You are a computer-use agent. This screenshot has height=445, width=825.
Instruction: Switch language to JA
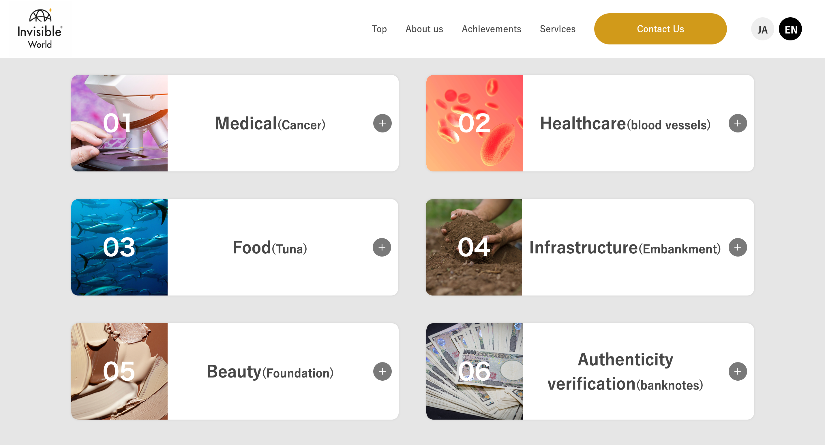(x=763, y=29)
